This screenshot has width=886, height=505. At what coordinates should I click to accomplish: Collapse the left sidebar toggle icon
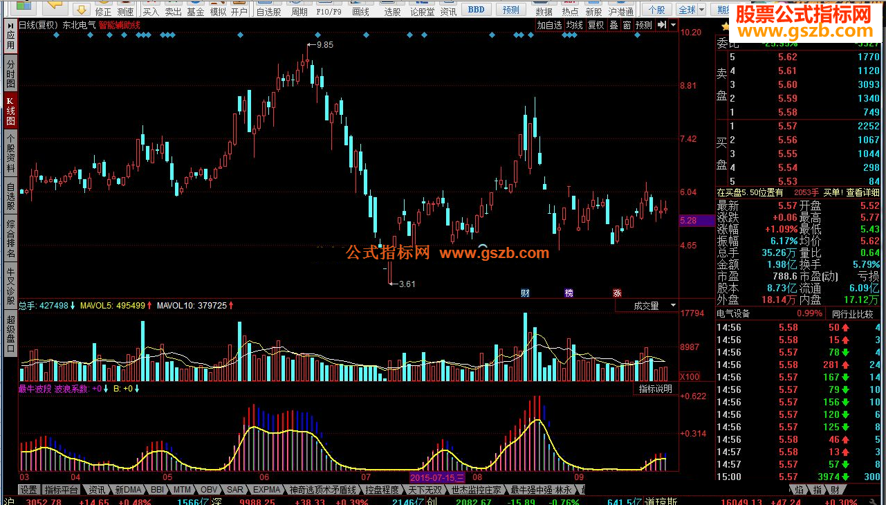(x=10, y=24)
